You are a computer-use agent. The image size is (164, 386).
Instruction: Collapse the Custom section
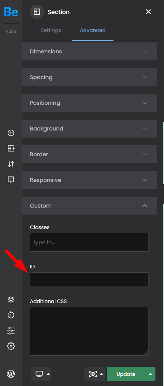(x=89, y=206)
